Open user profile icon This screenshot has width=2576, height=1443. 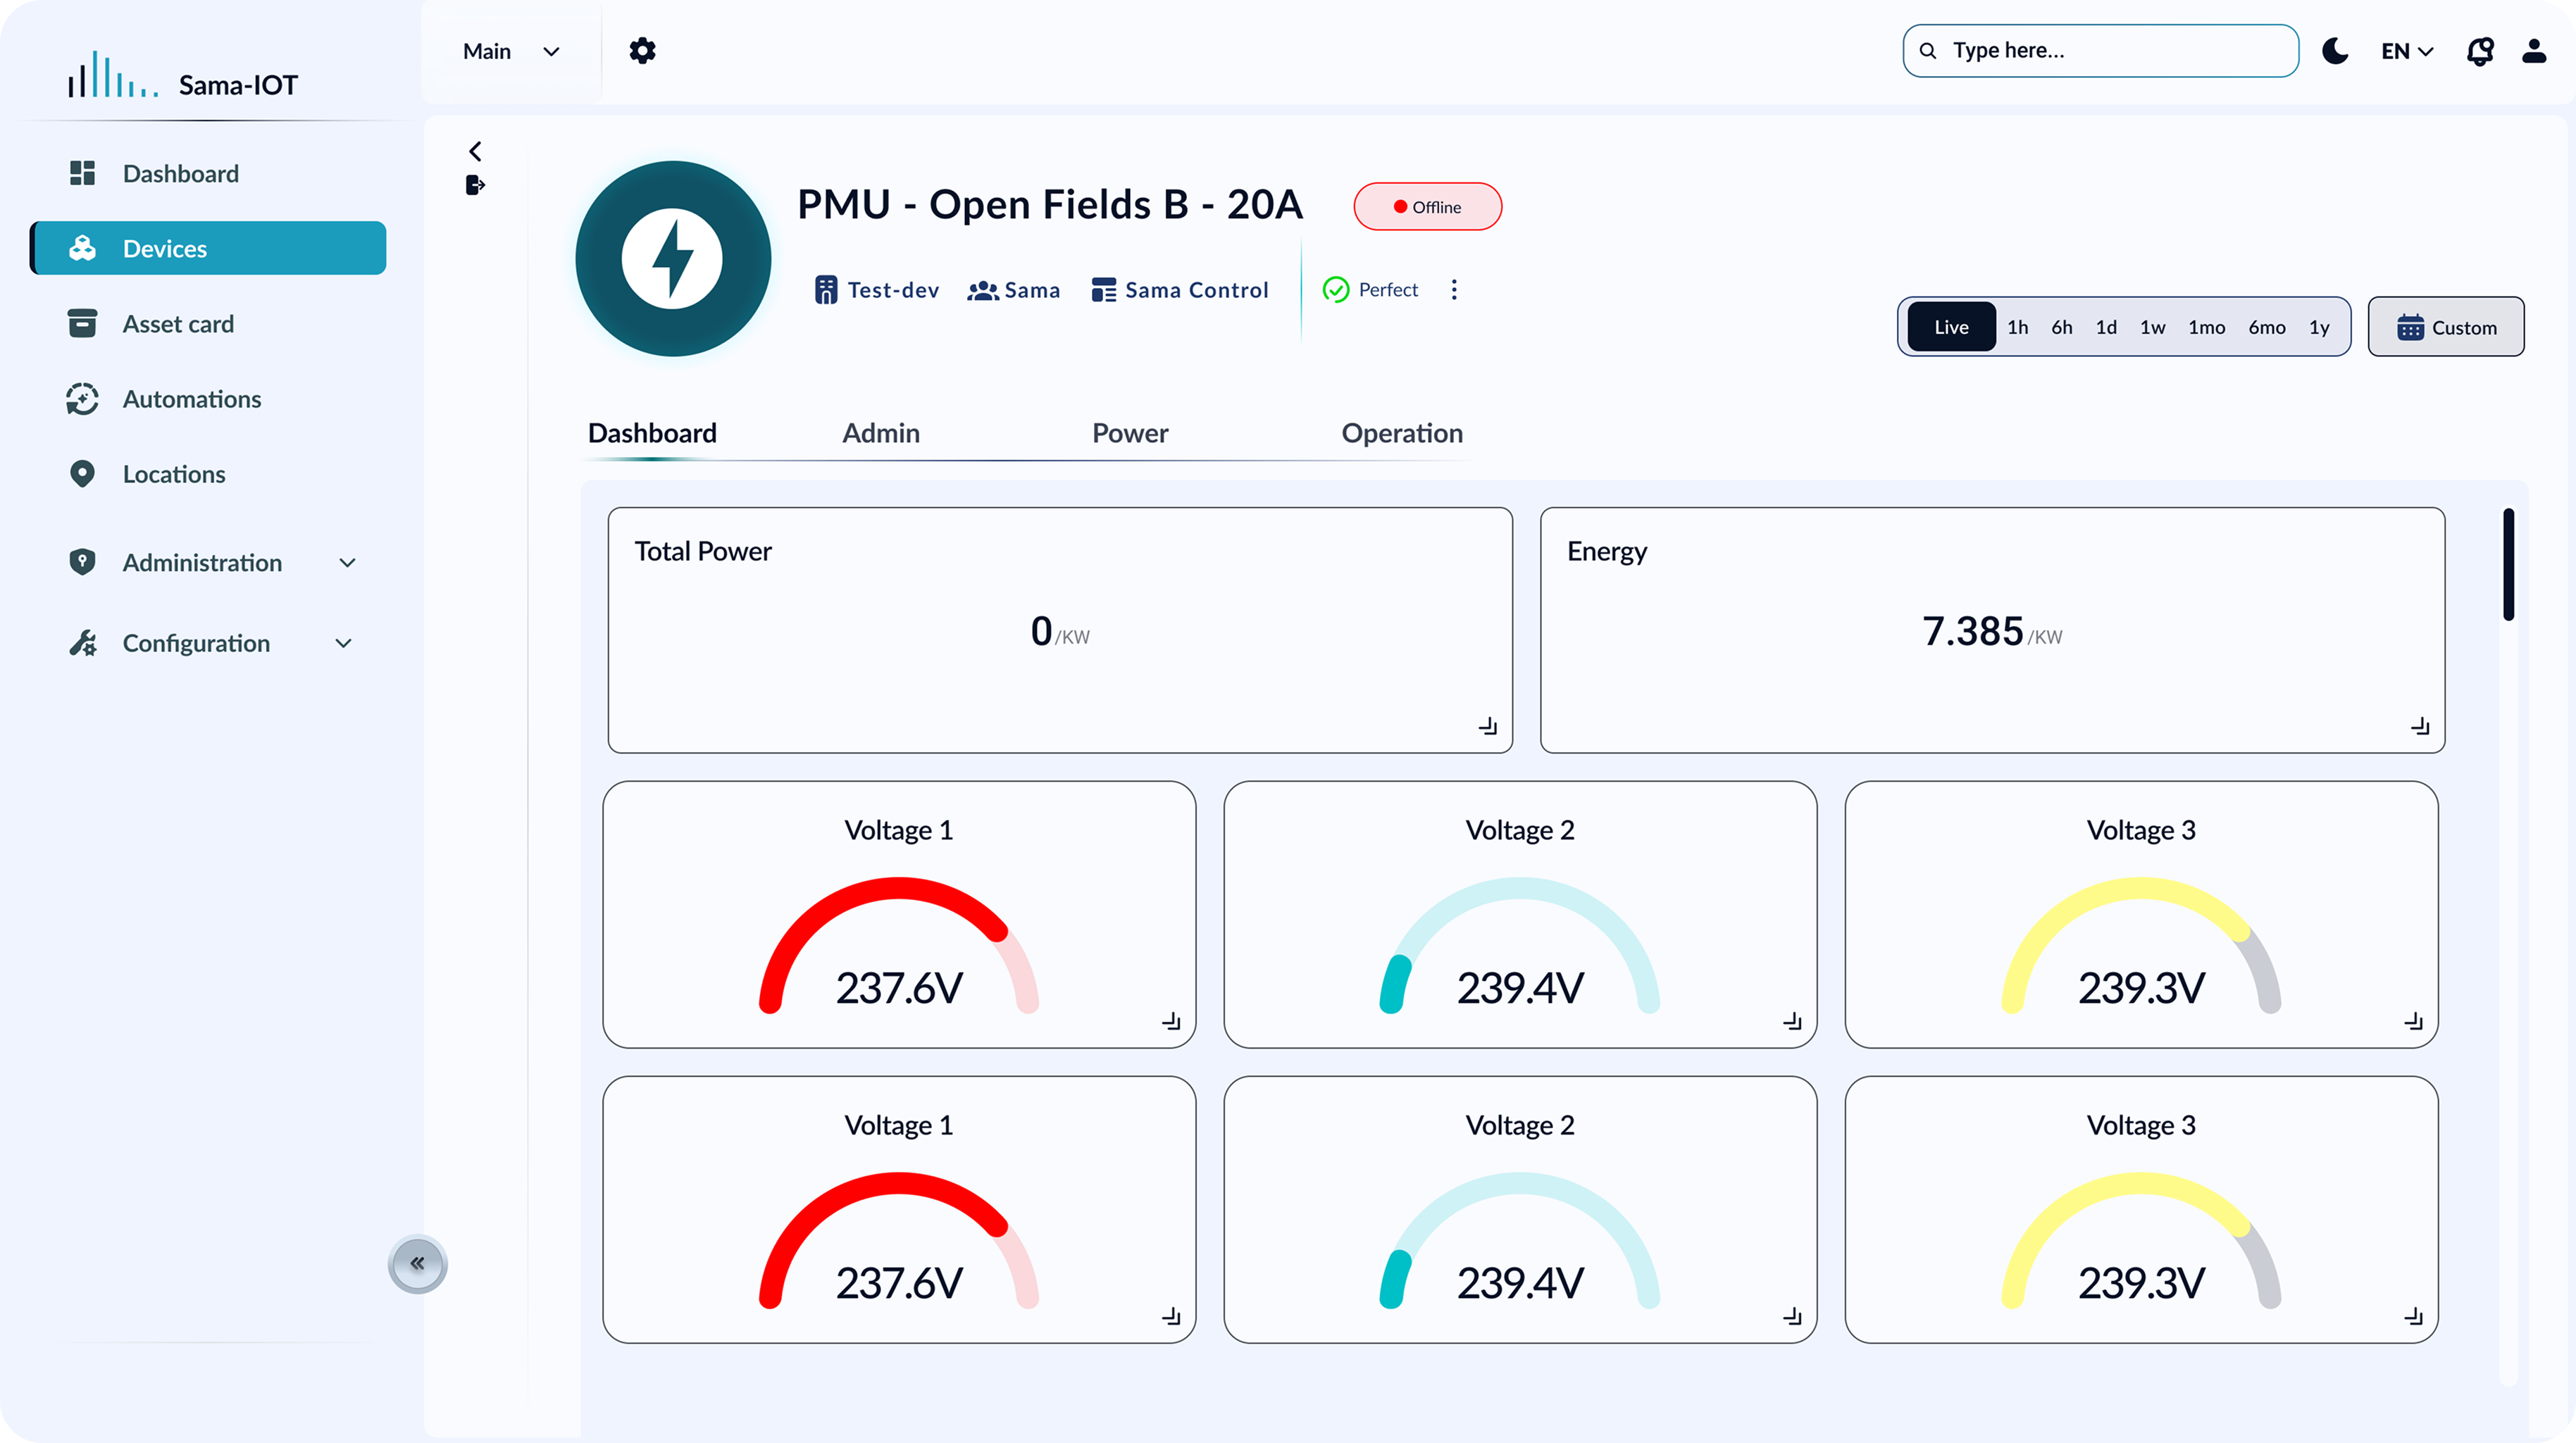click(x=2533, y=51)
